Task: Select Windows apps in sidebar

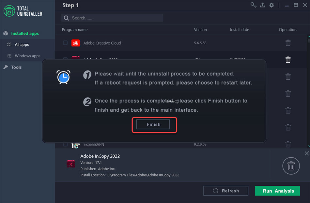Action: click(27, 56)
